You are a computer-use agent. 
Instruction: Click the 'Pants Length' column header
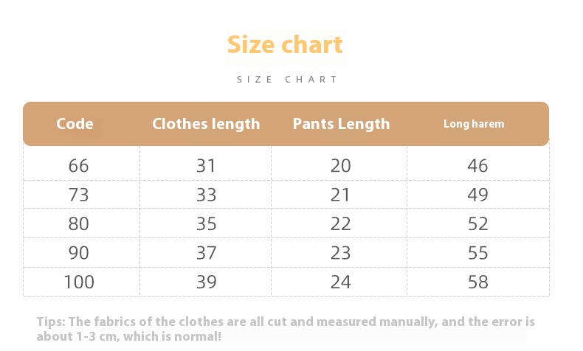click(341, 124)
